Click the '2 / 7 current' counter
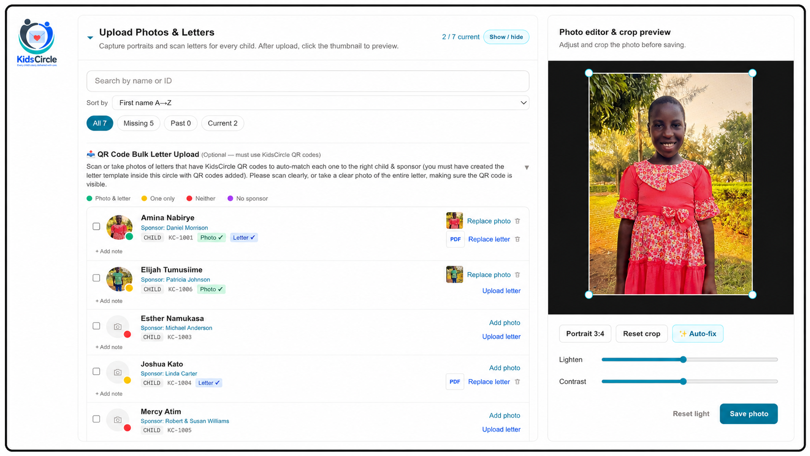This screenshot has width=810, height=456. 461,37
